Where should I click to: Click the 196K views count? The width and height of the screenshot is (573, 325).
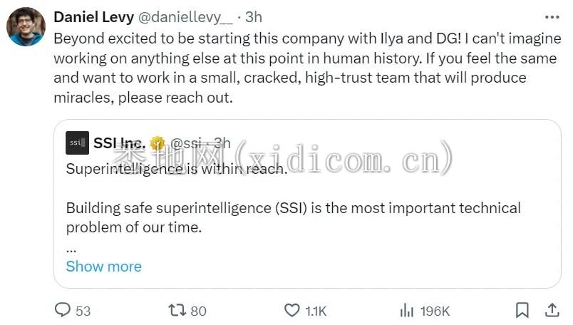(435, 311)
